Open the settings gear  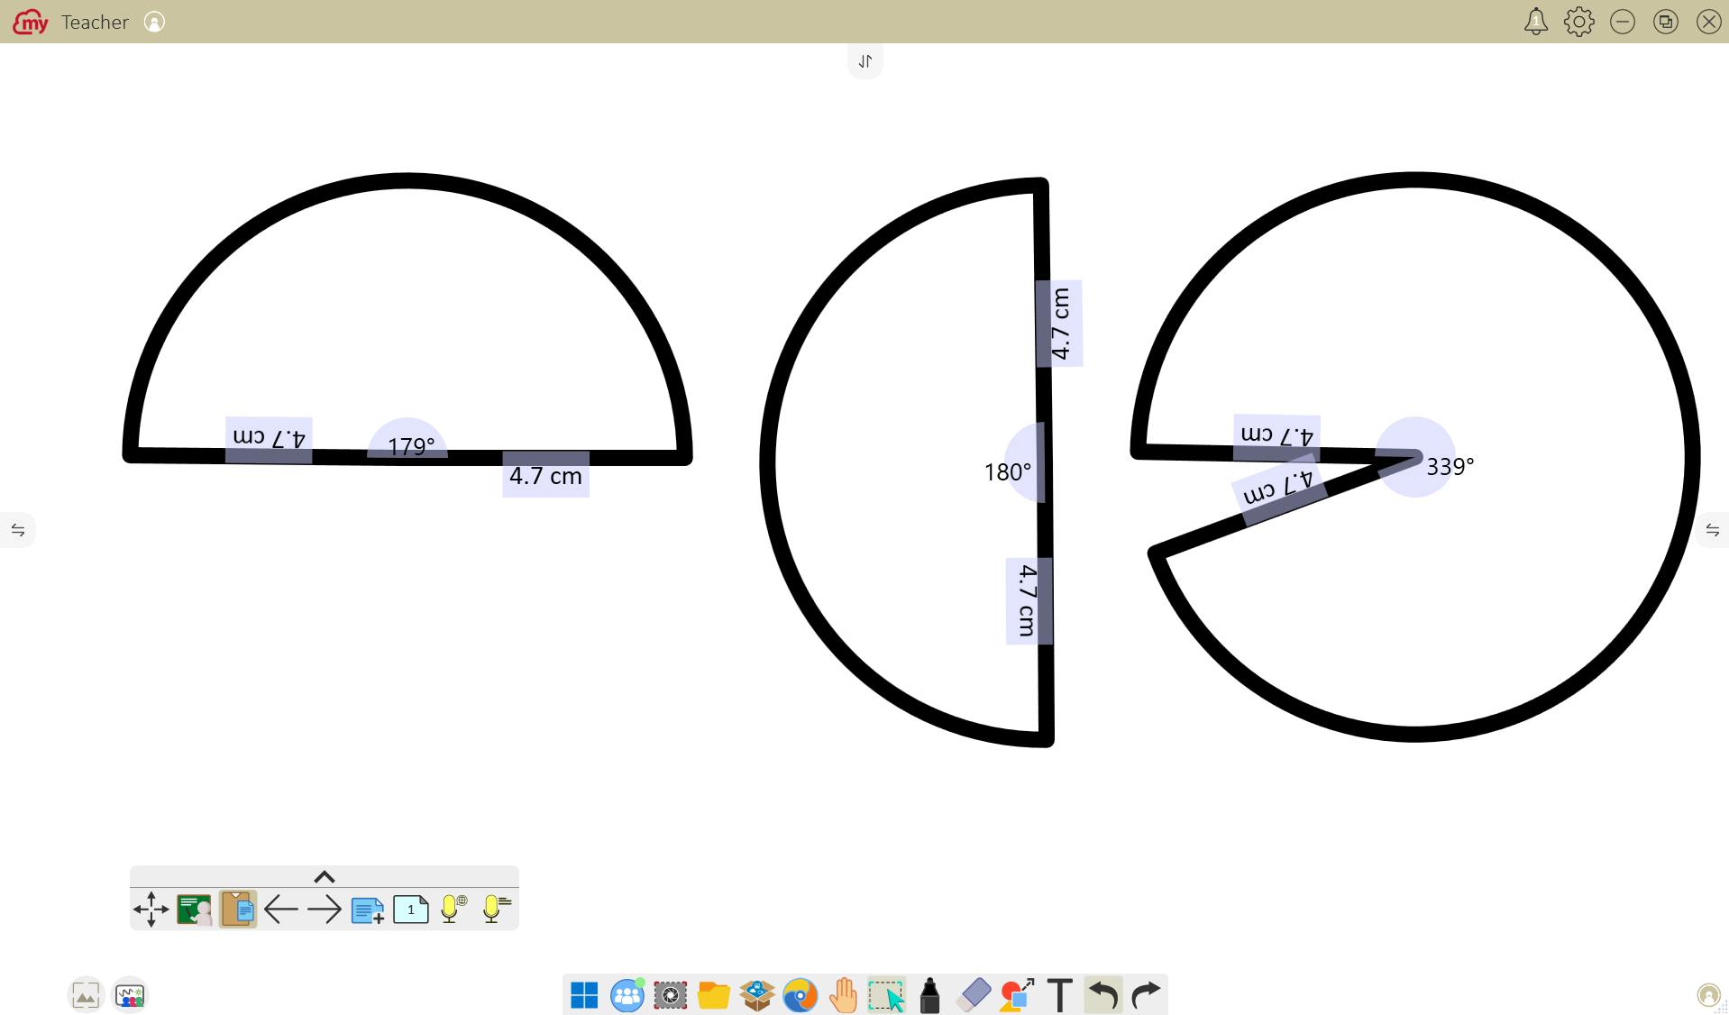coord(1579,22)
